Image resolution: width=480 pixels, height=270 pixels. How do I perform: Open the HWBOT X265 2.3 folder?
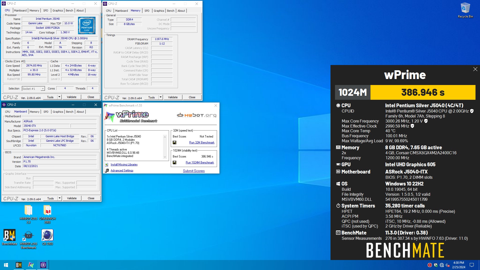28,214
